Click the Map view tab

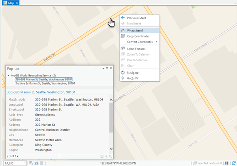tap(11, 3)
